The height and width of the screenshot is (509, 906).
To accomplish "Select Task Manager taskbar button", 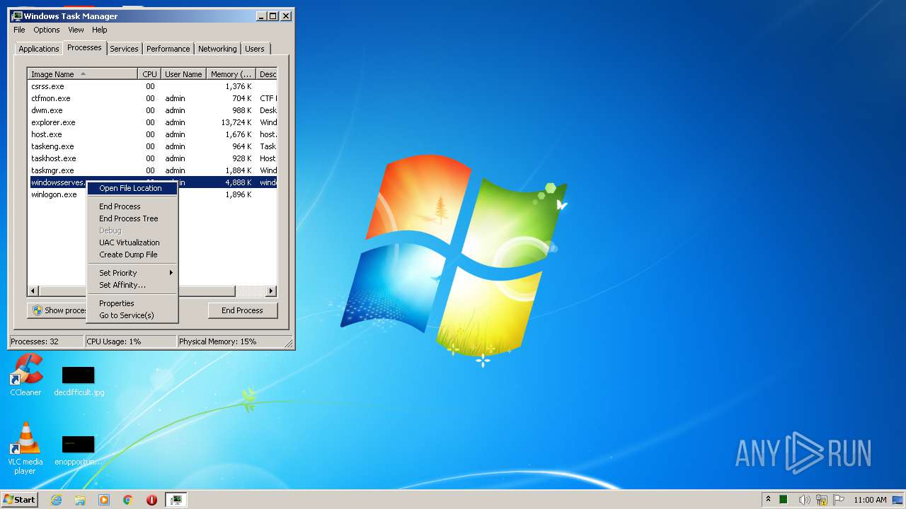I will (x=176, y=500).
